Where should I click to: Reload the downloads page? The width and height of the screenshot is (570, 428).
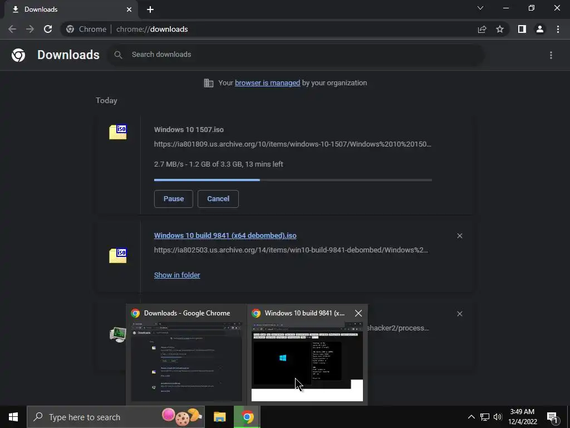48,29
